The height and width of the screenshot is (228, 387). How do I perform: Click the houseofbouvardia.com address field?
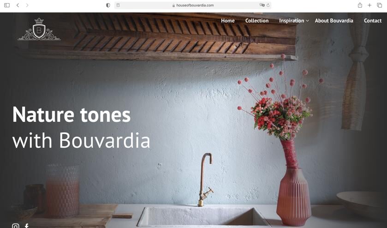193,5
